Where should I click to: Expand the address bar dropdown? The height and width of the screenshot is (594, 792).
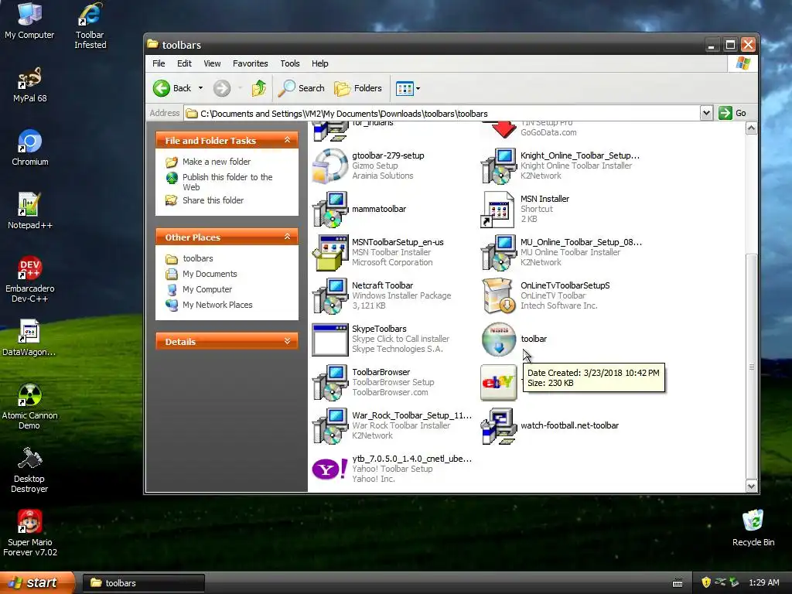tap(706, 113)
